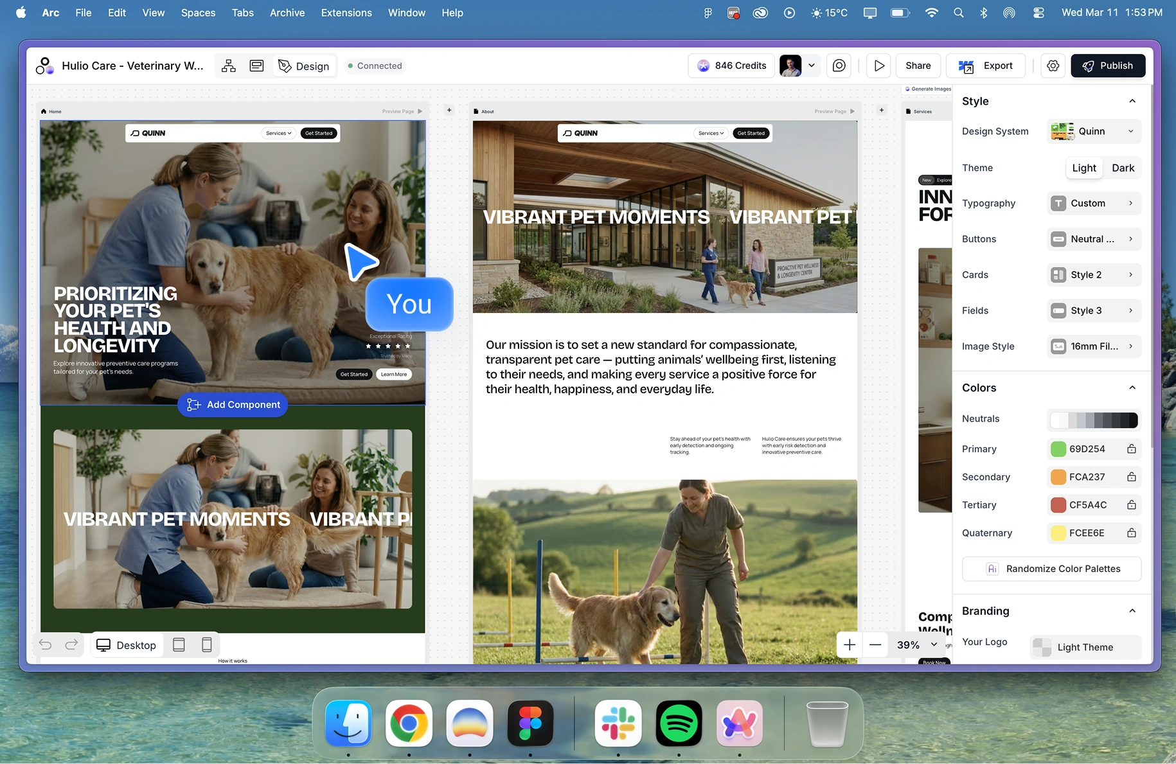Select the Dark theme option
The height and width of the screenshot is (764, 1176).
pos(1123,168)
